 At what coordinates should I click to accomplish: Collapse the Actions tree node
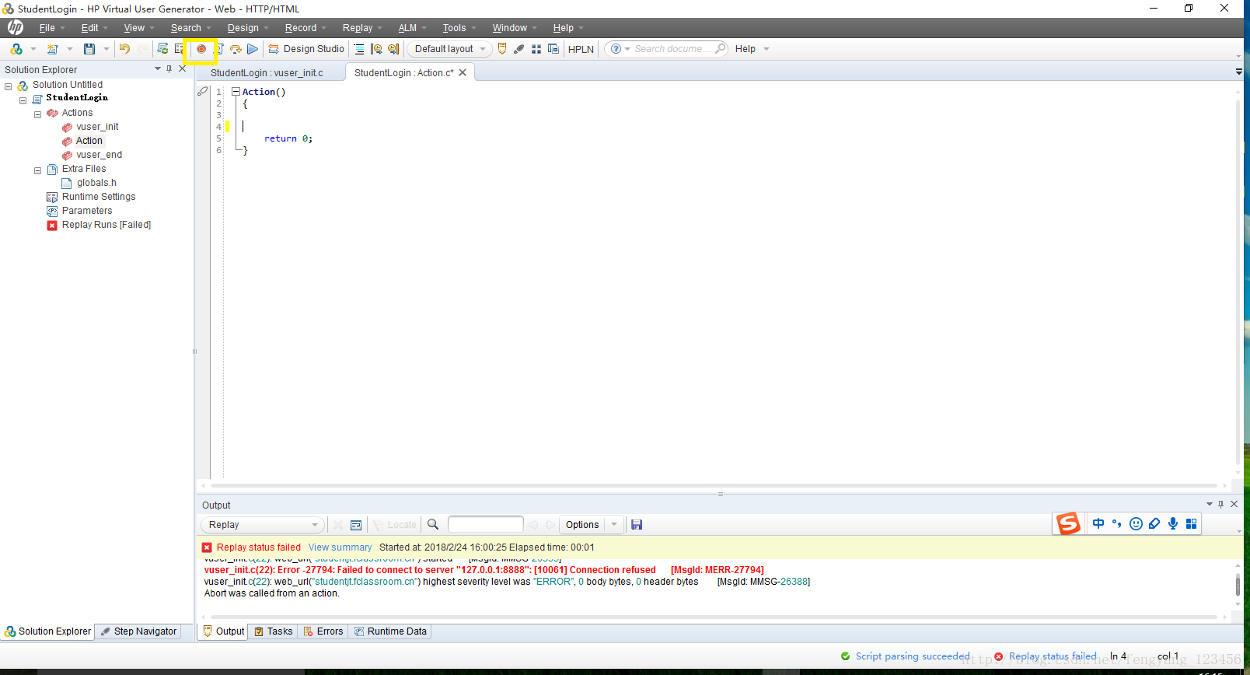[37, 114]
